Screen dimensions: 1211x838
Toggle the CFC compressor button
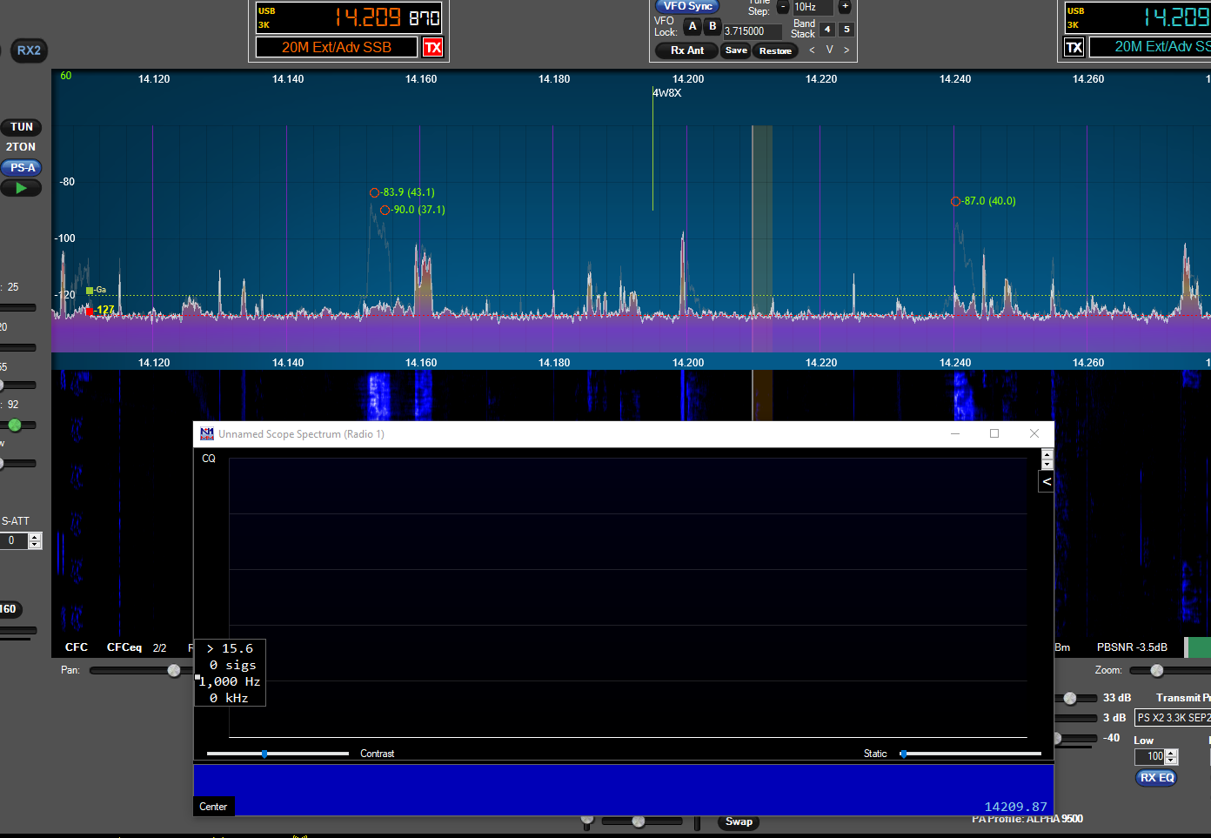77,647
